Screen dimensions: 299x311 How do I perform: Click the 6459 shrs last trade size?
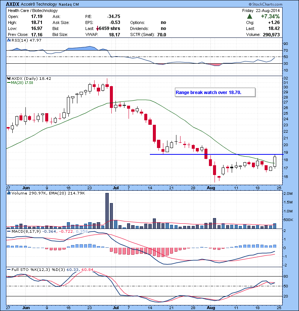(110, 28)
